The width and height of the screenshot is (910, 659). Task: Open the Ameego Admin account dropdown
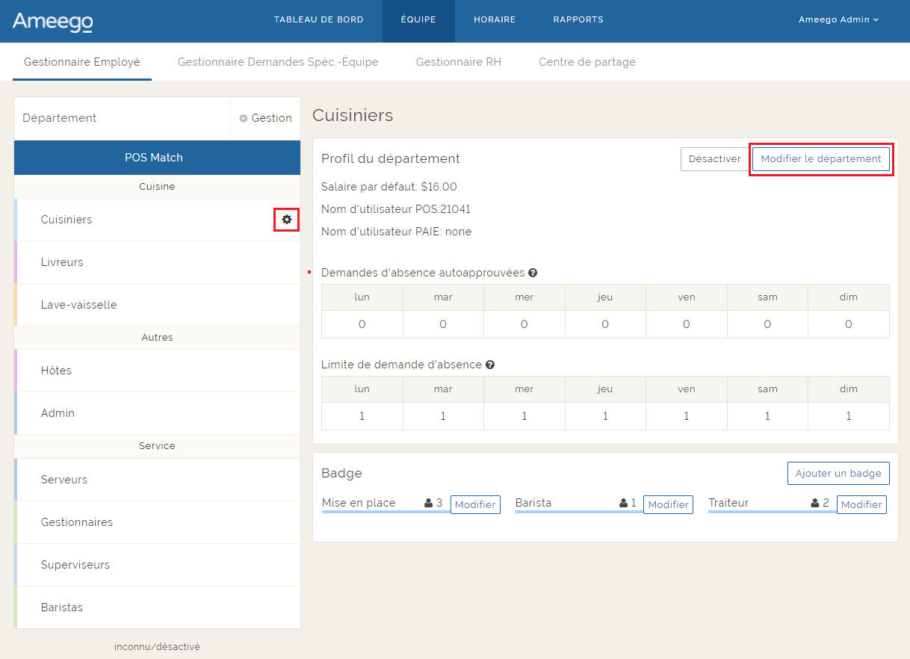(x=838, y=20)
